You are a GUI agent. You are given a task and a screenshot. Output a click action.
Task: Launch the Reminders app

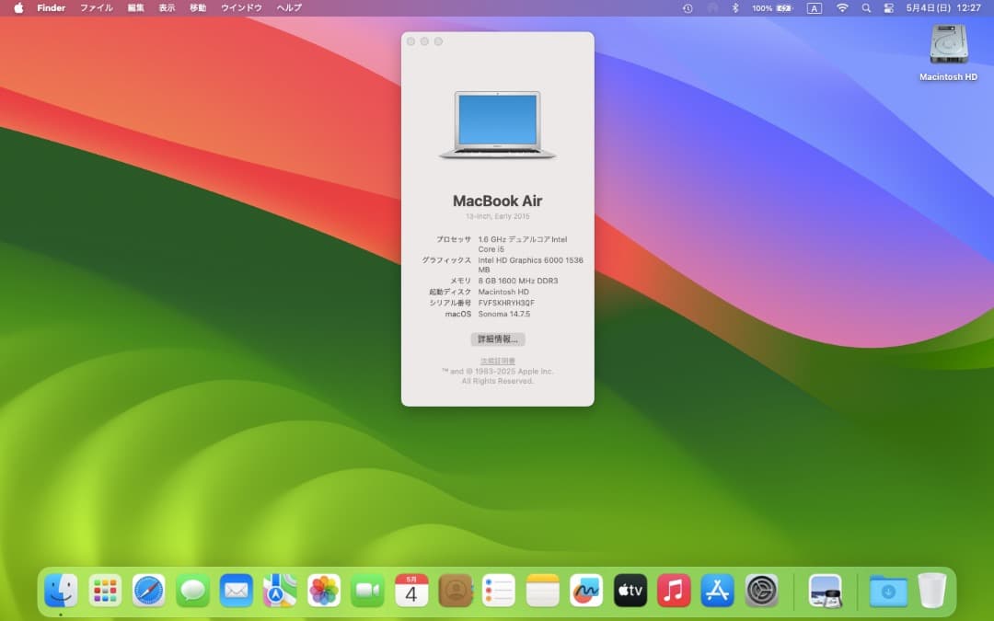[498, 590]
